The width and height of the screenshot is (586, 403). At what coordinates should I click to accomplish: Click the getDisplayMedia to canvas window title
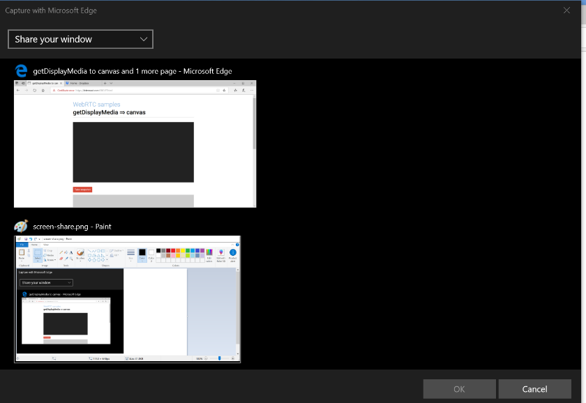pyautogui.click(x=133, y=71)
